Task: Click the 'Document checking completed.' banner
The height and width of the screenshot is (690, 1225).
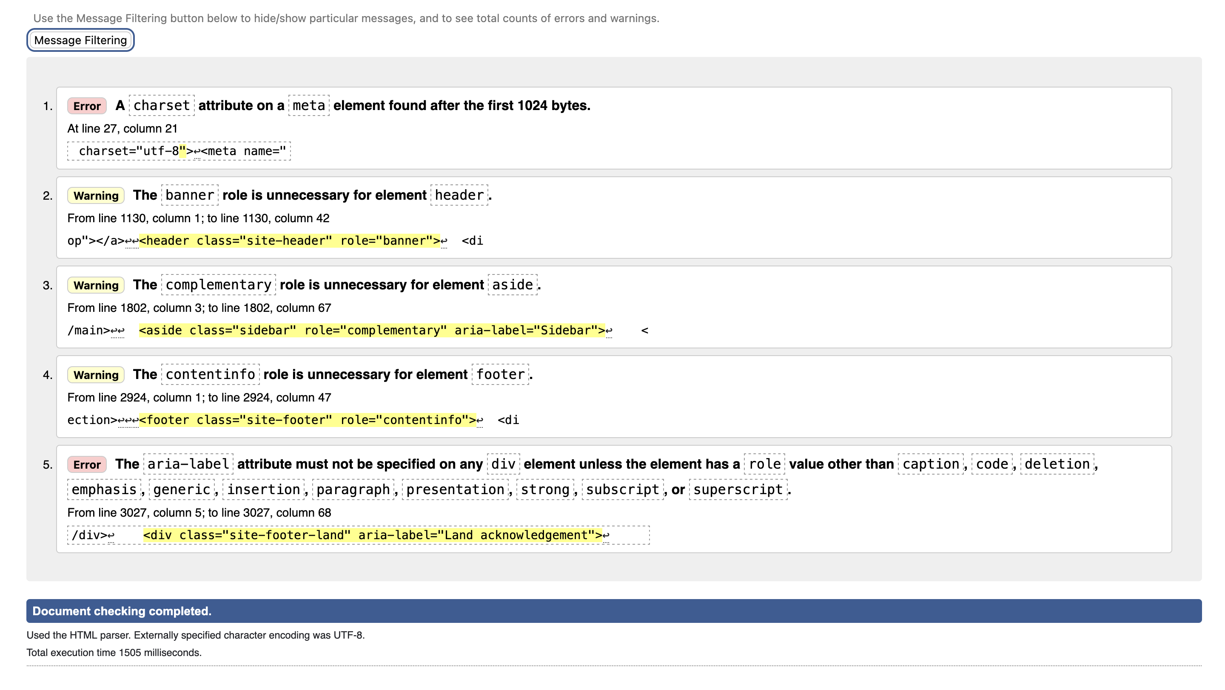Action: 614,611
